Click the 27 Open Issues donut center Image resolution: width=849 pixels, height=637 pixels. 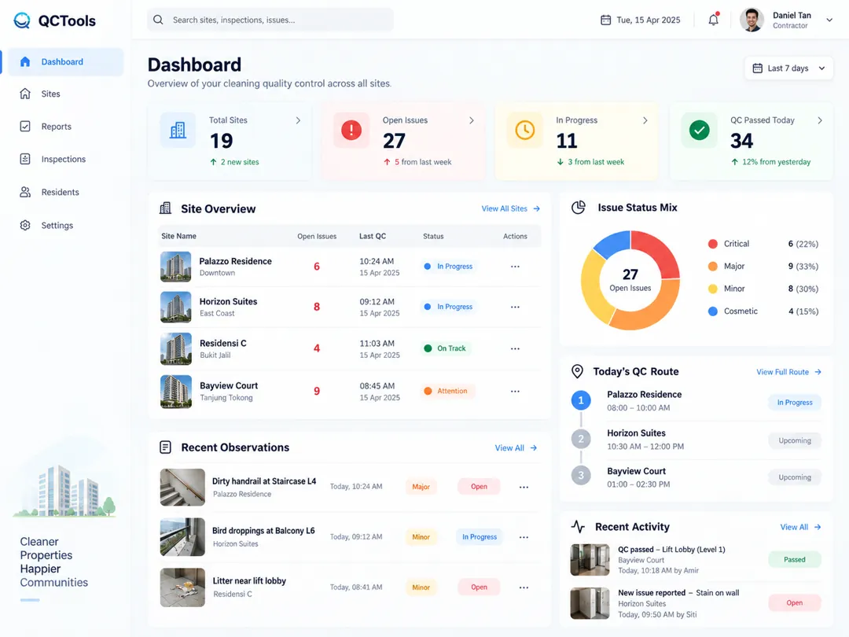click(x=630, y=279)
